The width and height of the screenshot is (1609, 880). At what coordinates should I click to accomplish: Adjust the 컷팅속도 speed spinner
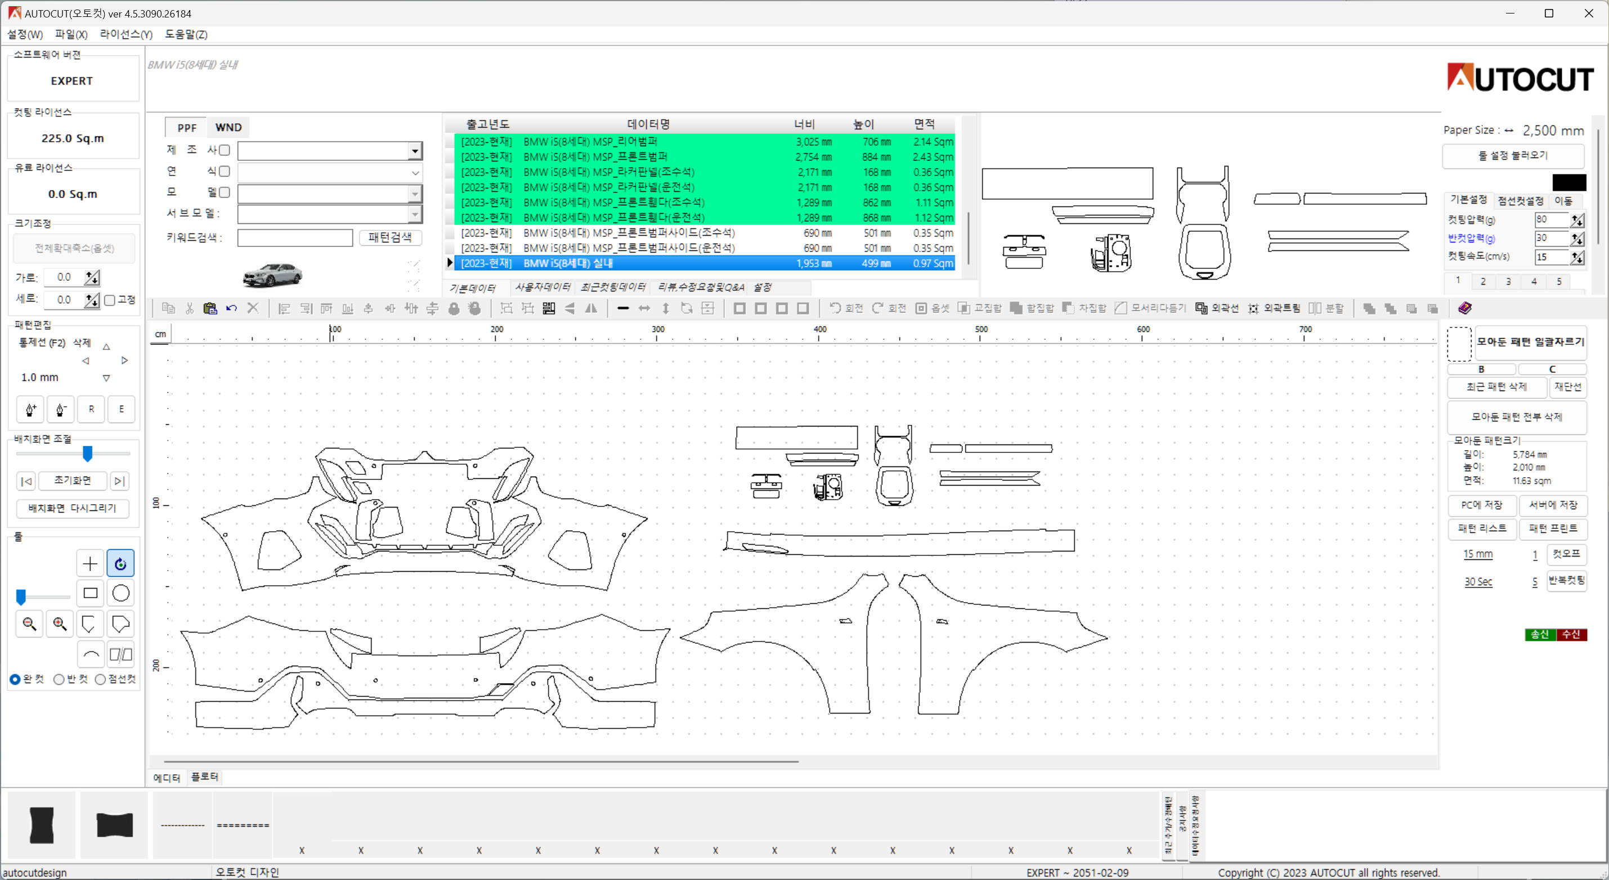1577,257
